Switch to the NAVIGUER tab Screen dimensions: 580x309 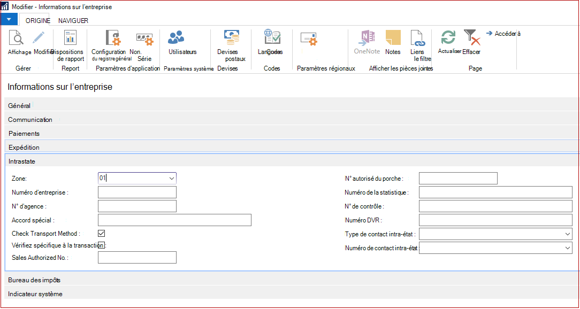(73, 21)
